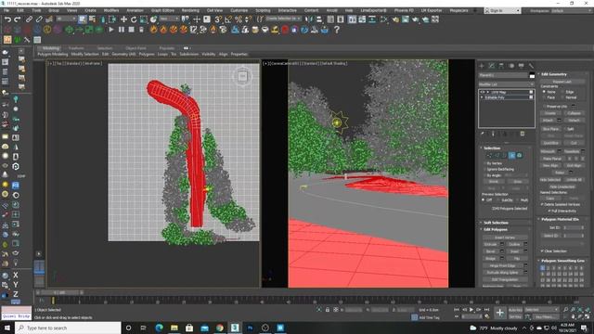Open the File menu
Screen dimensions: 594x334
coord(6,10)
